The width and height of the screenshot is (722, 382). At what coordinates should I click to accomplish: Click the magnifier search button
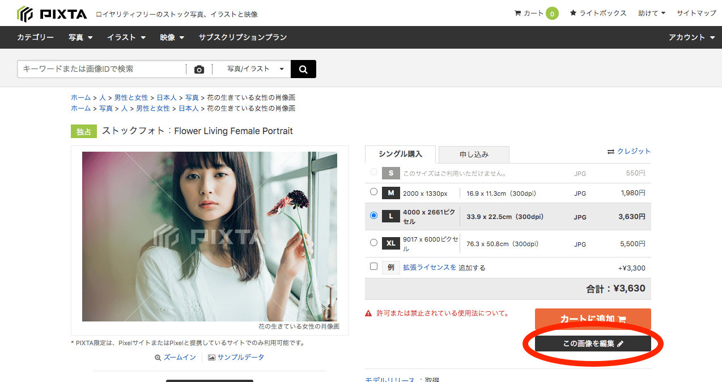(x=303, y=69)
